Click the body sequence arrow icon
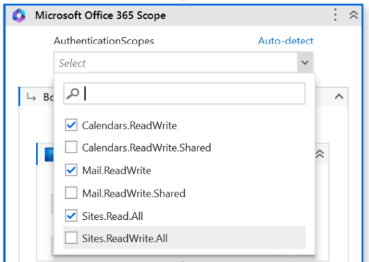 click(31, 97)
